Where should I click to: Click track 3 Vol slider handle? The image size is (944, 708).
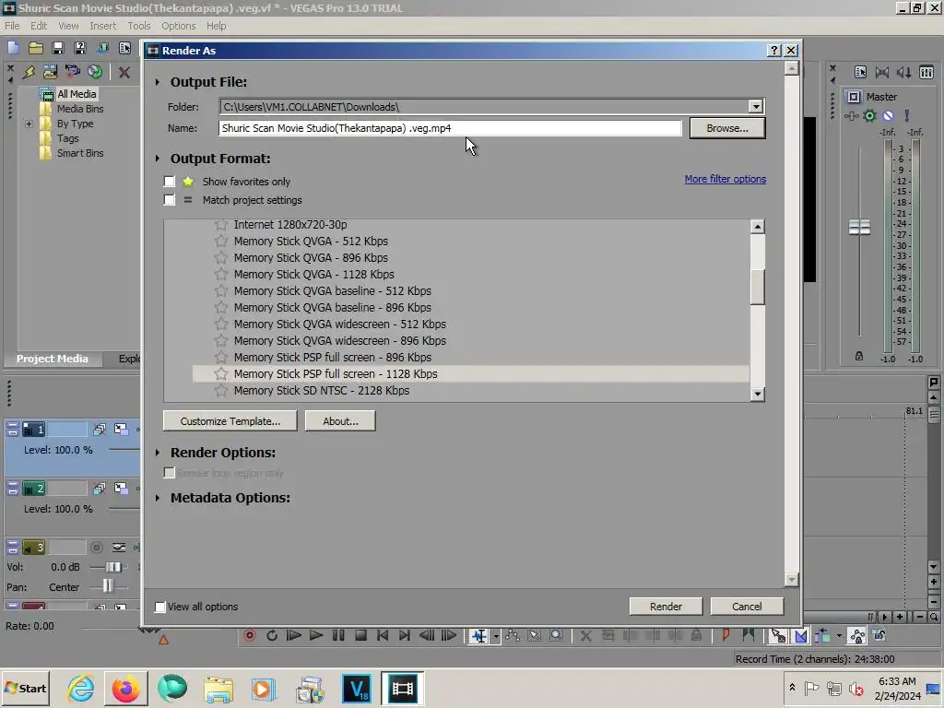coord(112,567)
